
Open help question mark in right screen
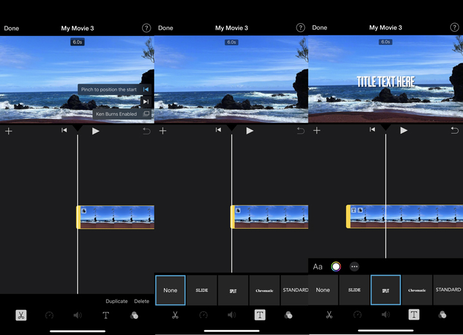click(455, 28)
